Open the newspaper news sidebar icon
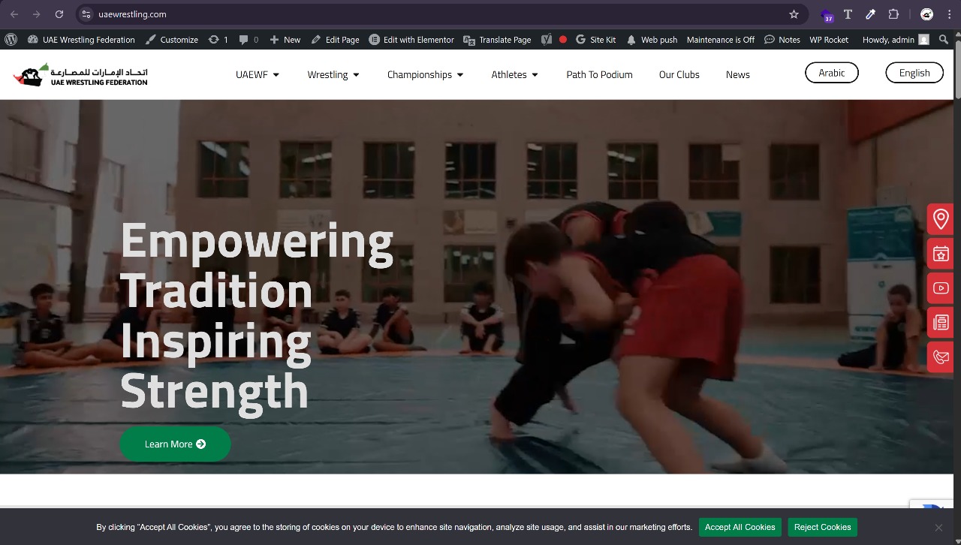The image size is (961, 545). [940, 323]
